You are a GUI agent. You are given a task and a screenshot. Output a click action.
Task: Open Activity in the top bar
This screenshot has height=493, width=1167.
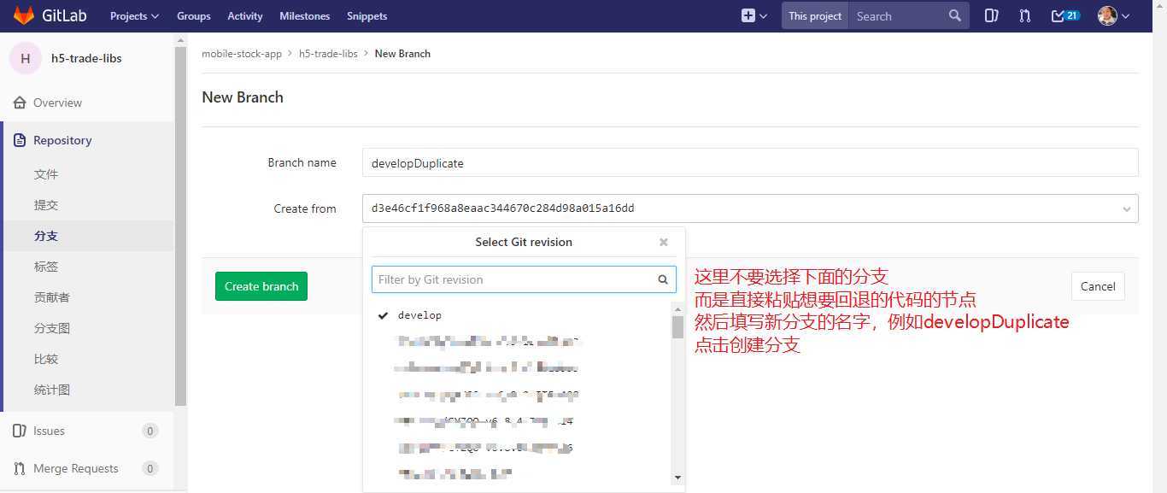tap(245, 16)
